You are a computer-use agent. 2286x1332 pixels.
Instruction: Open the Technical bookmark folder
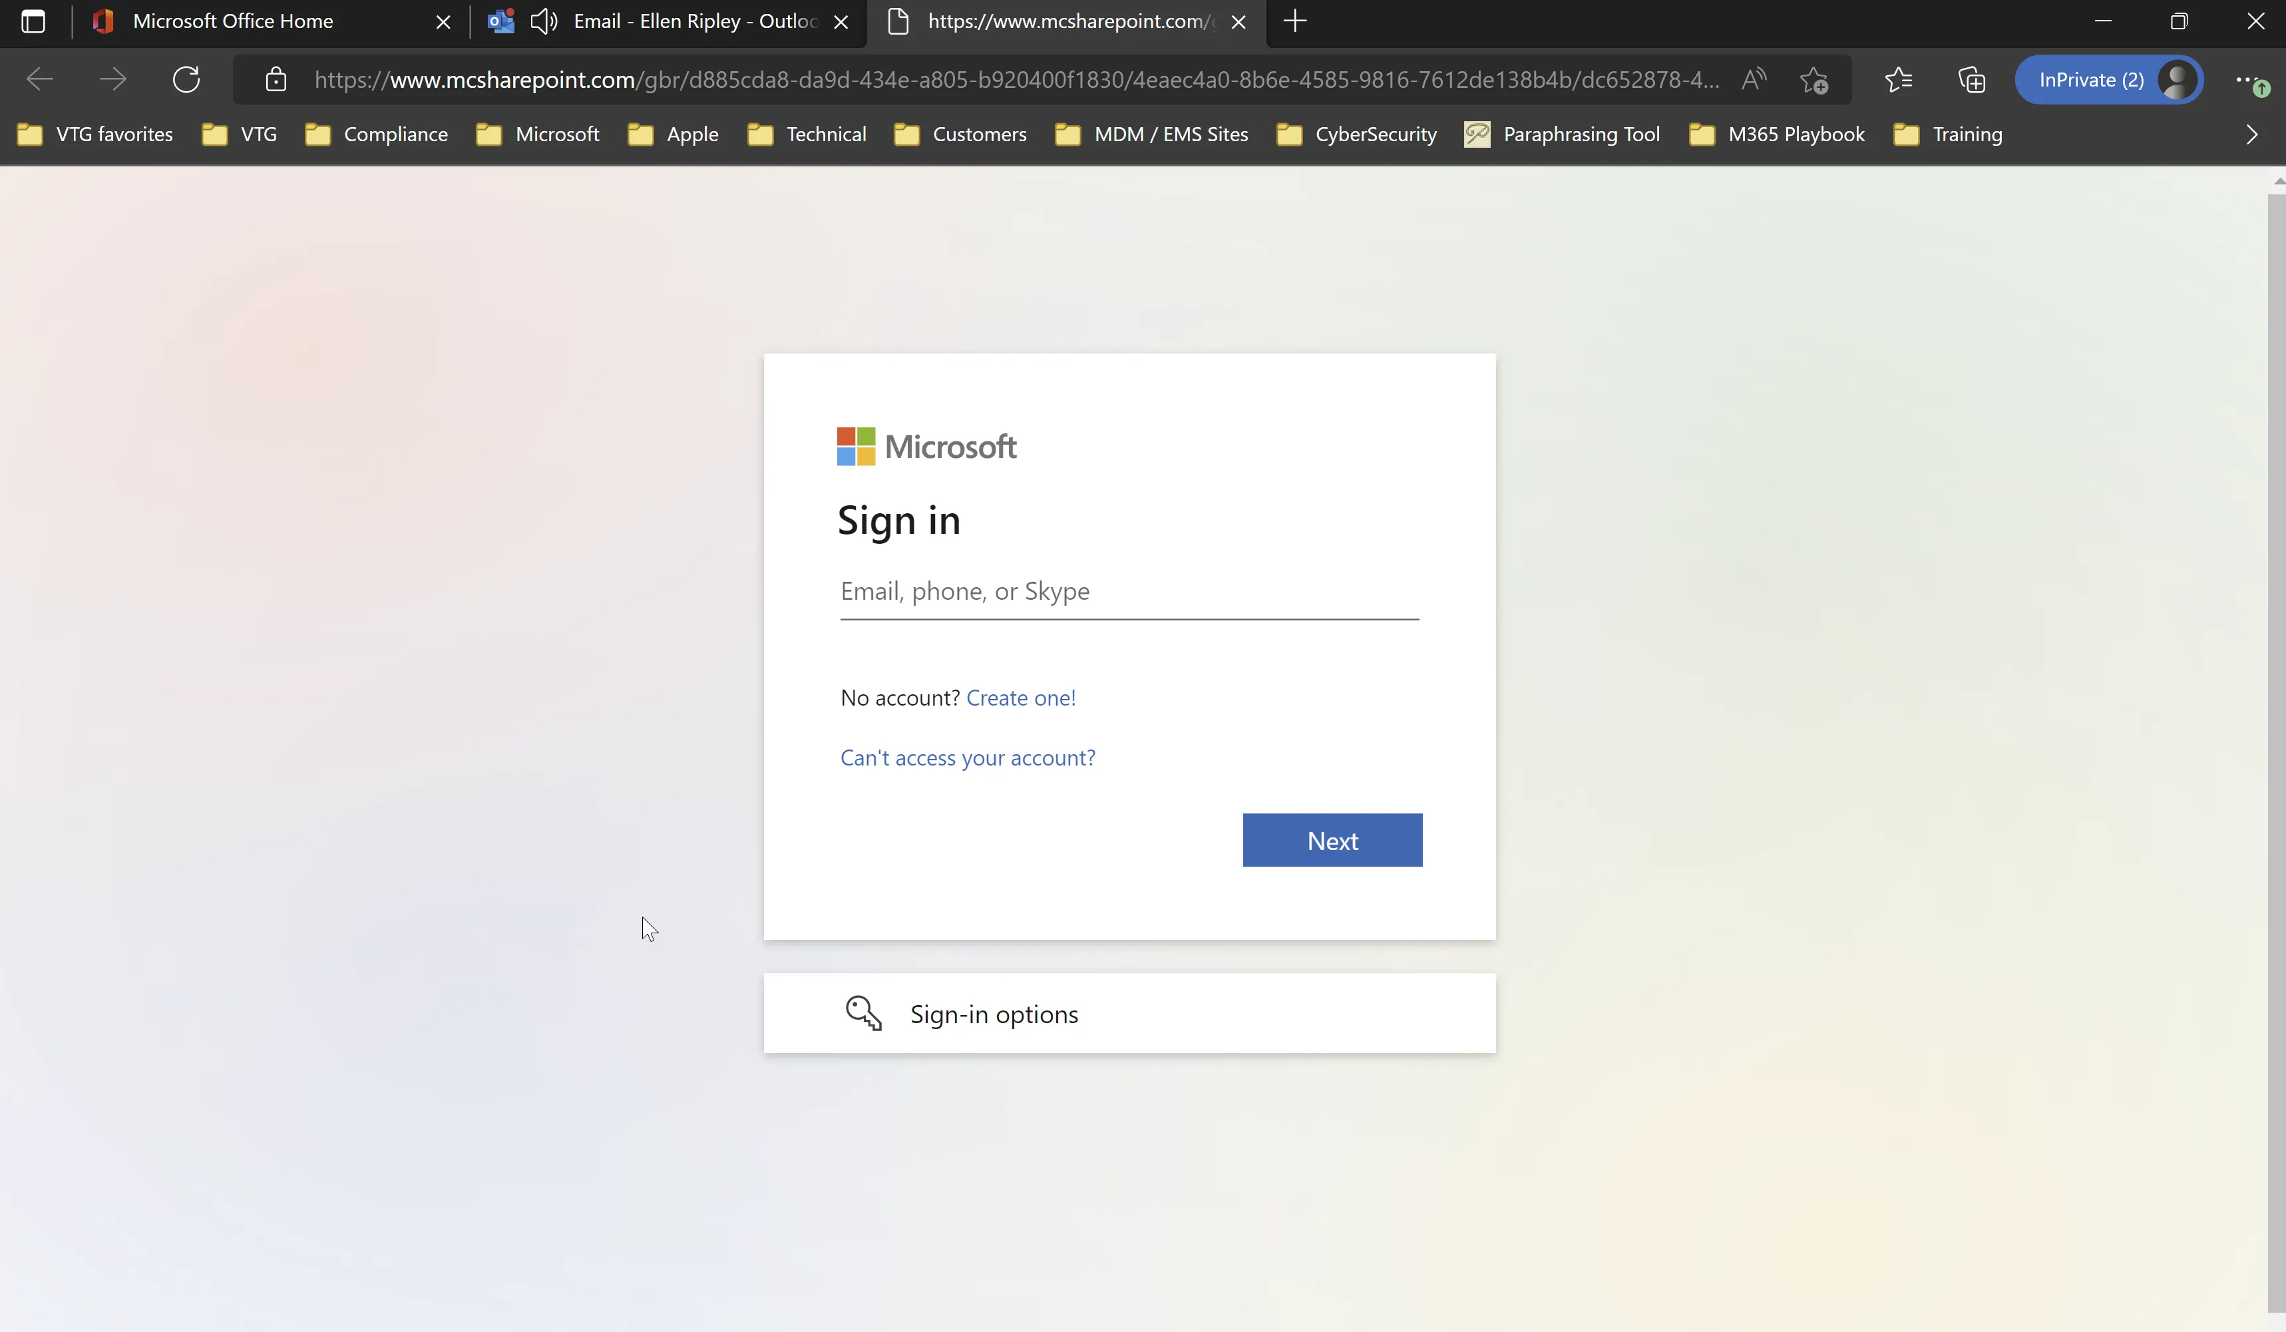tap(807, 134)
